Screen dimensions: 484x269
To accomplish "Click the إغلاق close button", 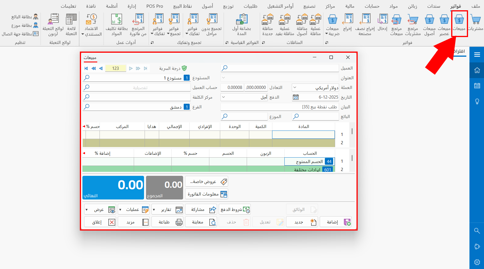I will [100, 222].
